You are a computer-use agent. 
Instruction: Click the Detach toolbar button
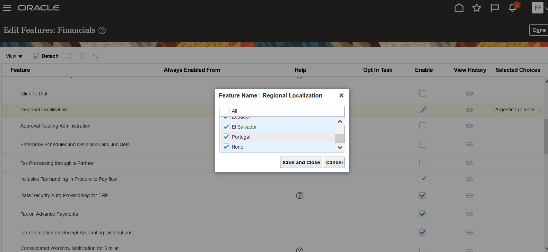click(45, 56)
